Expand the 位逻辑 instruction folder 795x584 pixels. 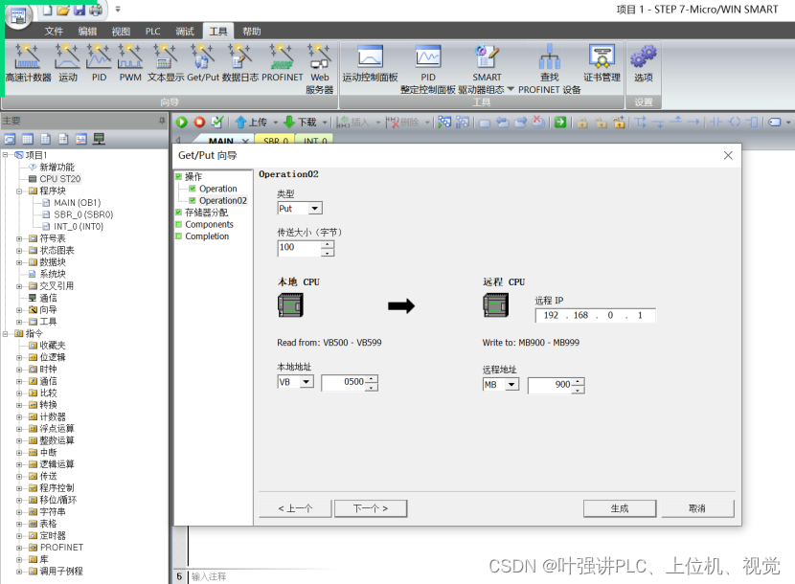pos(19,357)
